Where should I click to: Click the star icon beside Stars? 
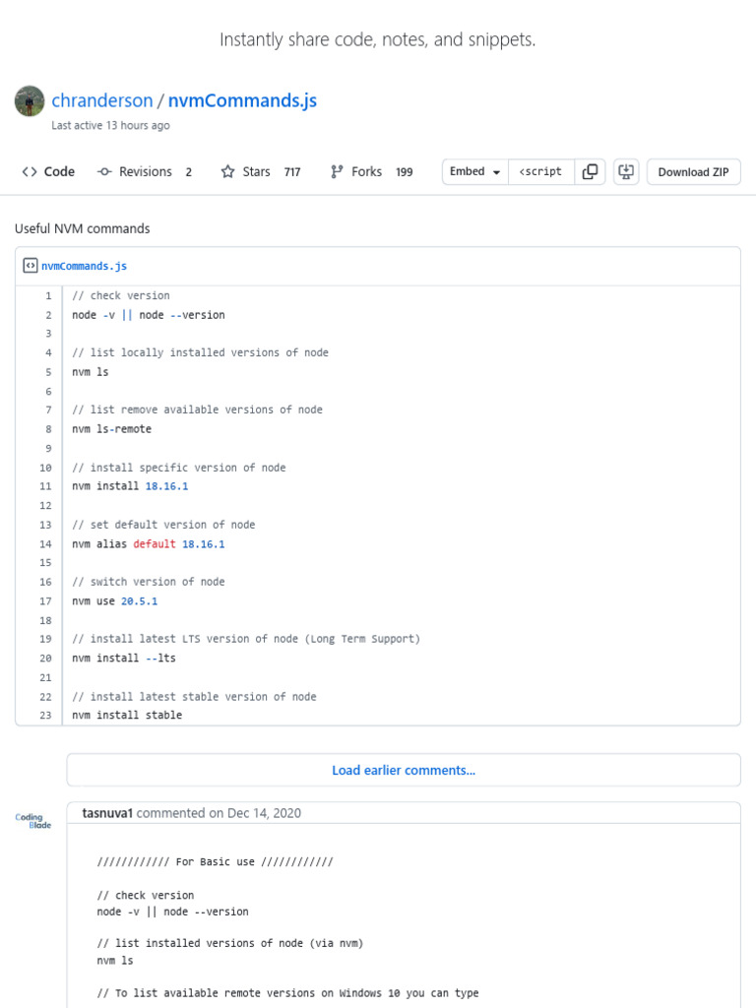tap(227, 171)
